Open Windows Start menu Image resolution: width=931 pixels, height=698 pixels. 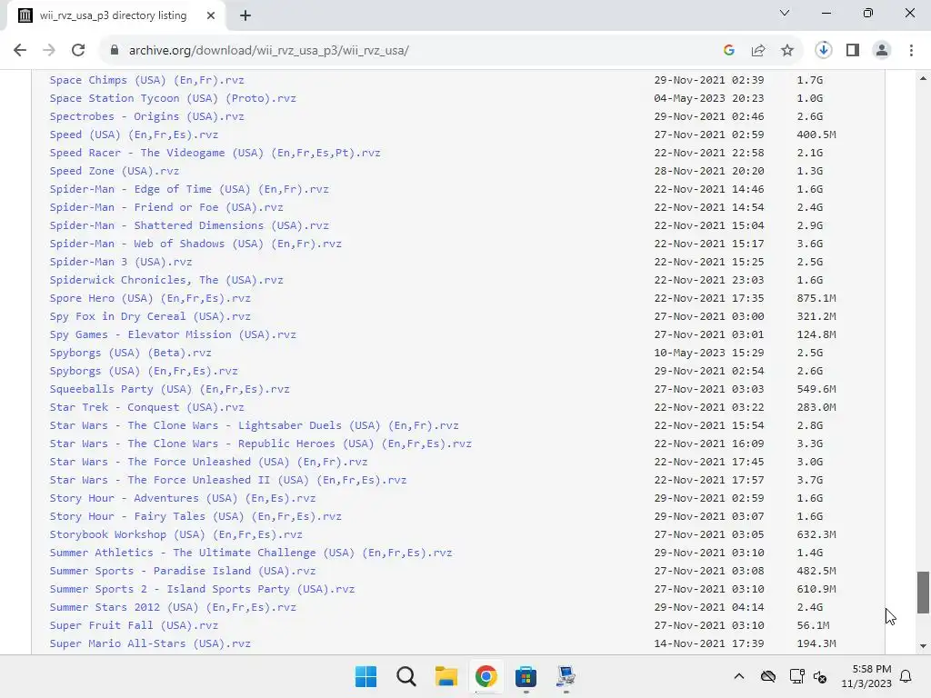(x=365, y=676)
